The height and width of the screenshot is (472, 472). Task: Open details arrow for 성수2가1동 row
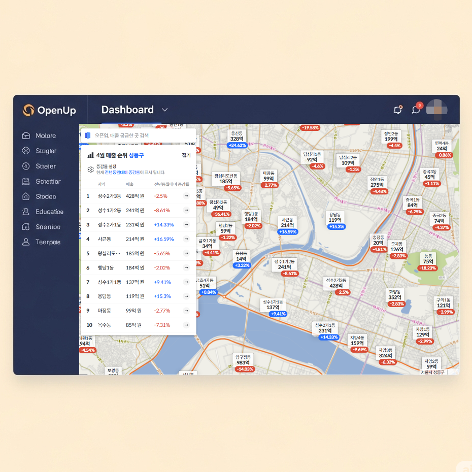(x=186, y=224)
